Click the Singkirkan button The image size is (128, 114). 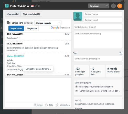(32, 28)
